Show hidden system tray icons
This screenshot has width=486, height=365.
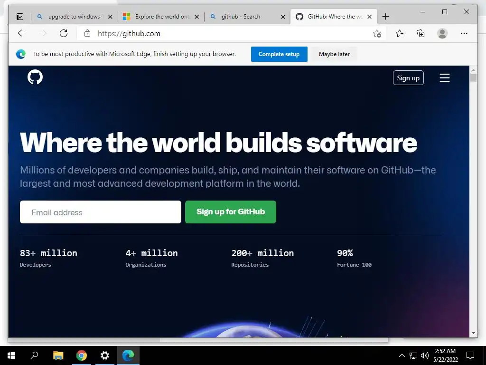click(x=402, y=355)
